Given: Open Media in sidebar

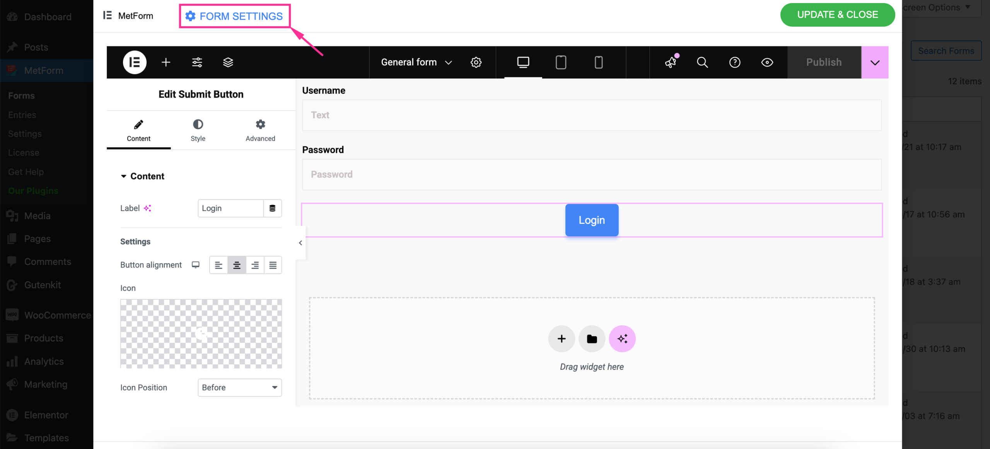Looking at the screenshot, I should click(46, 216).
